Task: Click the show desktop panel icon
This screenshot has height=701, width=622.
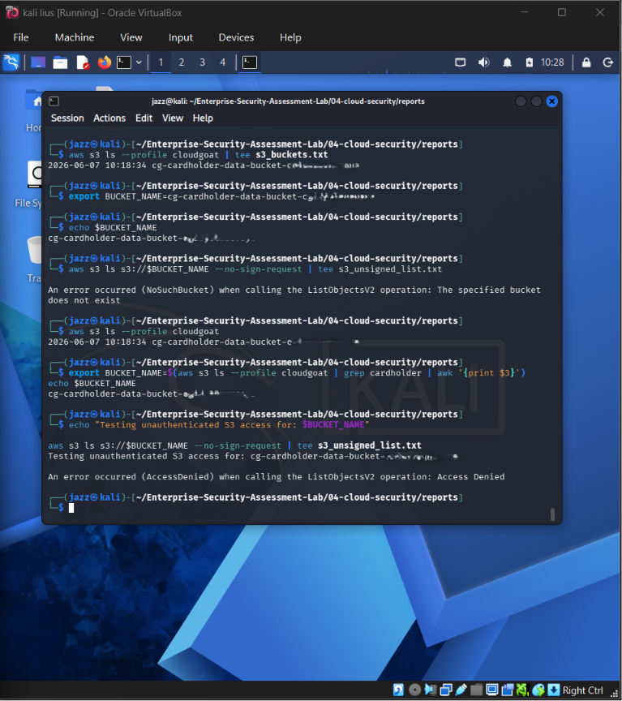Action: [38, 62]
